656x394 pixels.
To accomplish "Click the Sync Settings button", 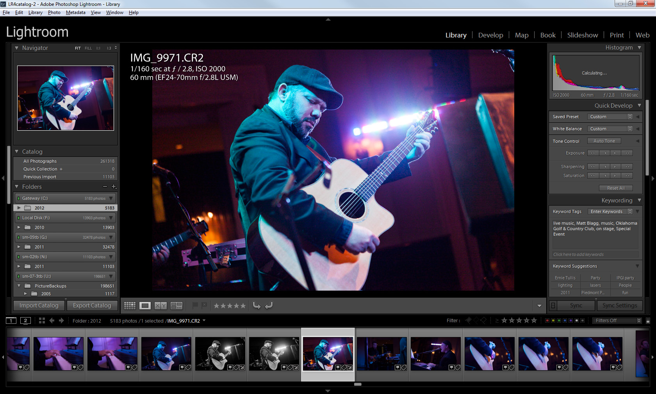I will click(620, 305).
